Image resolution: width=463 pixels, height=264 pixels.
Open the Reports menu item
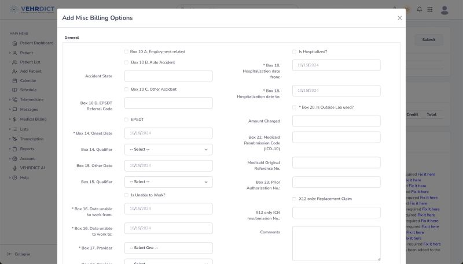27,148
